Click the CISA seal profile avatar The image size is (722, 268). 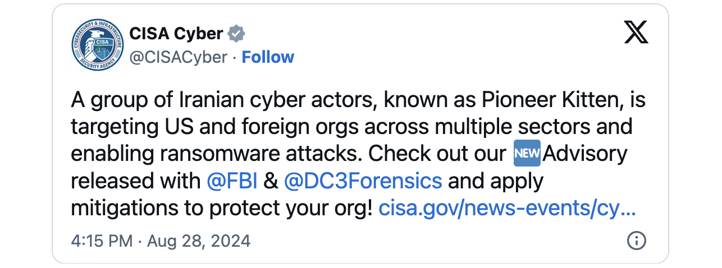coord(98,45)
